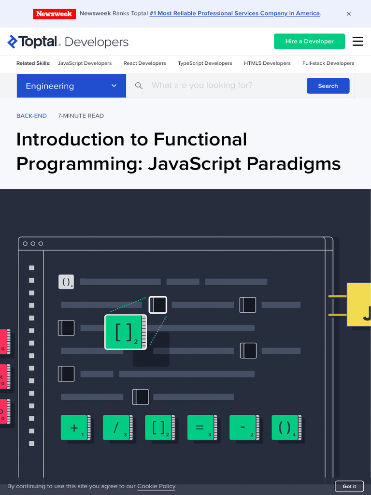Open React Developers related skill
Viewport: 371px width, 495px height.
[x=144, y=63]
